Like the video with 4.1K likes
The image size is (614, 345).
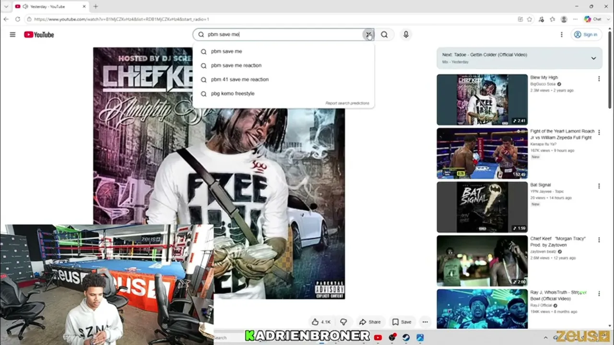pos(321,322)
